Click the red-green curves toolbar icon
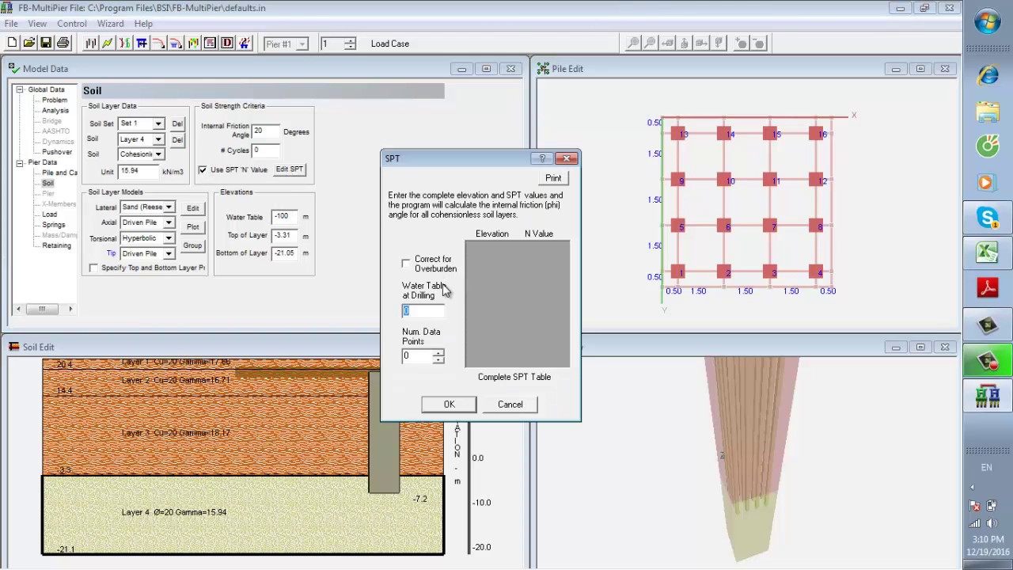Screen dimensions: 1013x570 [125, 43]
